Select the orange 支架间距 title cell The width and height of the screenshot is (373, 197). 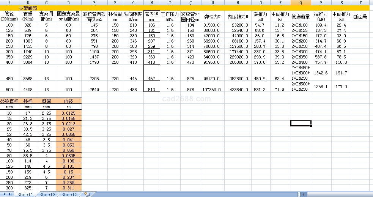click(x=28, y=8)
